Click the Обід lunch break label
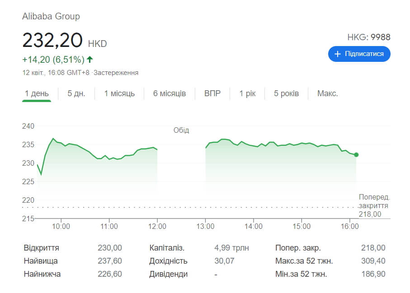410x293 pixels. (181, 130)
